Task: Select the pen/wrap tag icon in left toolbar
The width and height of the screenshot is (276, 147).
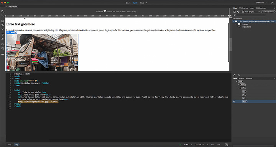Action: click(x=2, y=39)
